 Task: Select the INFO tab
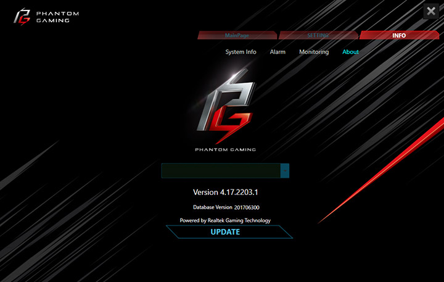pyautogui.click(x=399, y=35)
